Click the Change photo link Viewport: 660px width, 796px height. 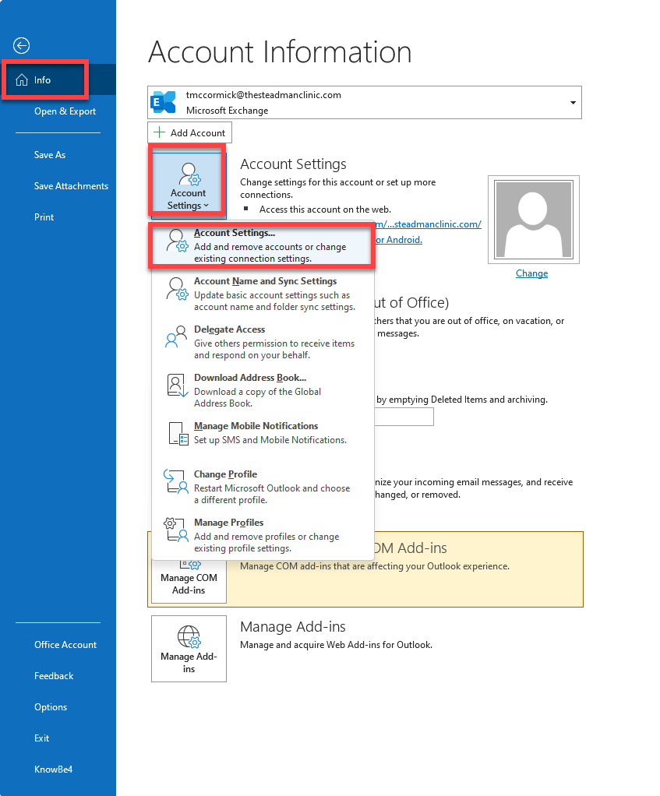tap(531, 273)
